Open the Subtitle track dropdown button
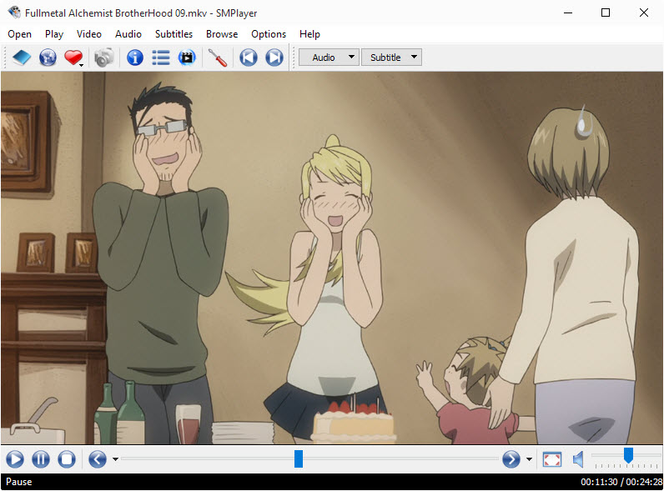664x491 pixels. 391,58
